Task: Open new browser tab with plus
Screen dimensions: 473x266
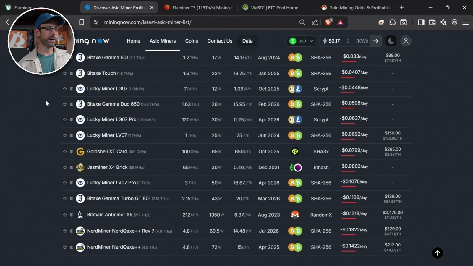Action: (401, 8)
